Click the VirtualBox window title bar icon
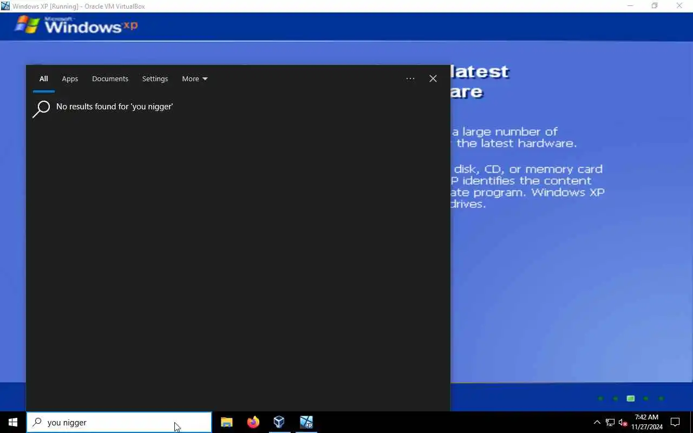 coord(5,6)
